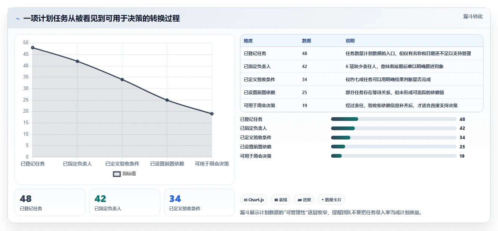Click the footer note starting with 漏斗展示计划数据
498x231 pixels.
tap(331, 213)
